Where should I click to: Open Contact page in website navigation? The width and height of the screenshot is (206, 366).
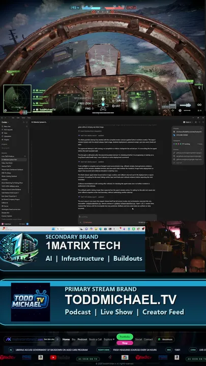click(x=149, y=340)
